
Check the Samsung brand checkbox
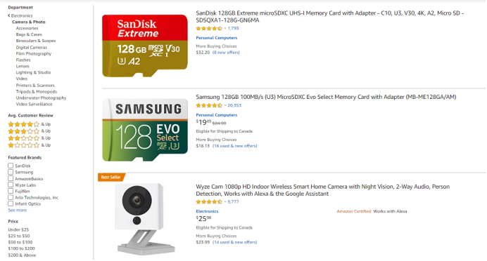[x=11, y=172]
